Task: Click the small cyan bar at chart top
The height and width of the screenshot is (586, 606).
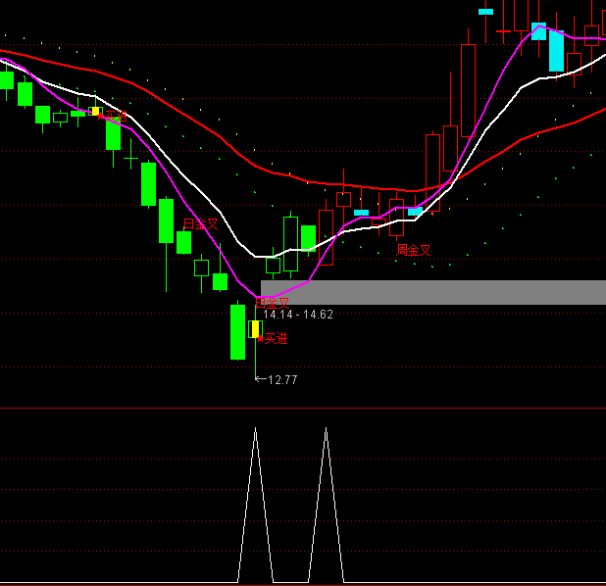Action: click(x=485, y=12)
